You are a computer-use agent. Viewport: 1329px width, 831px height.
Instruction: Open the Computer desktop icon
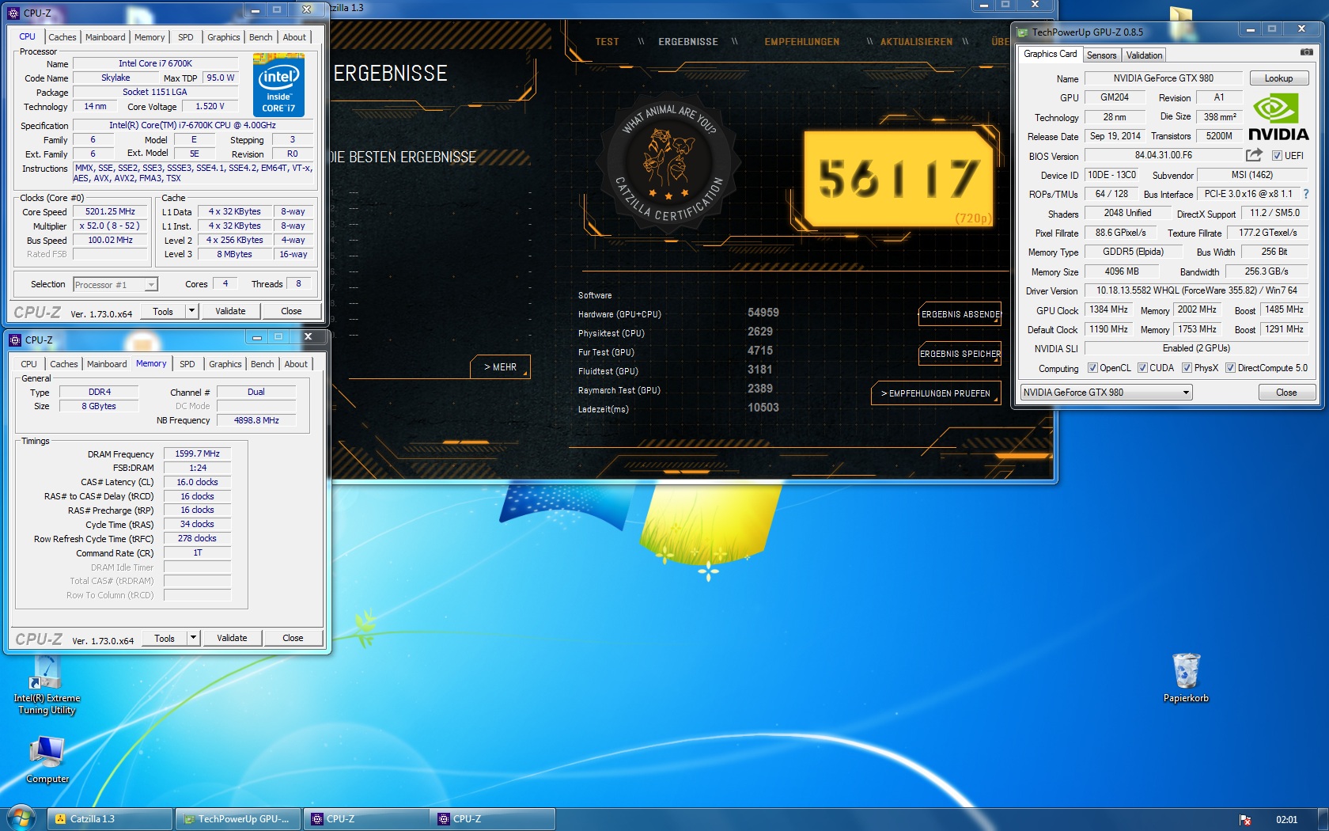(x=47, y=760)
